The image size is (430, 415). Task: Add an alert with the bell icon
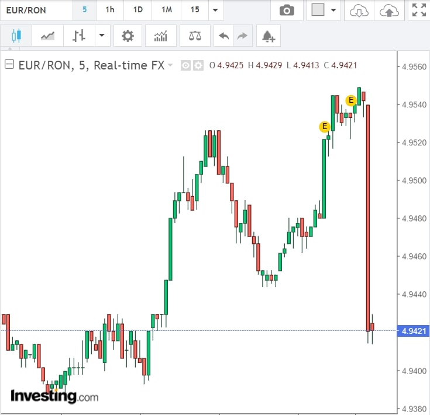coord(269,36)
